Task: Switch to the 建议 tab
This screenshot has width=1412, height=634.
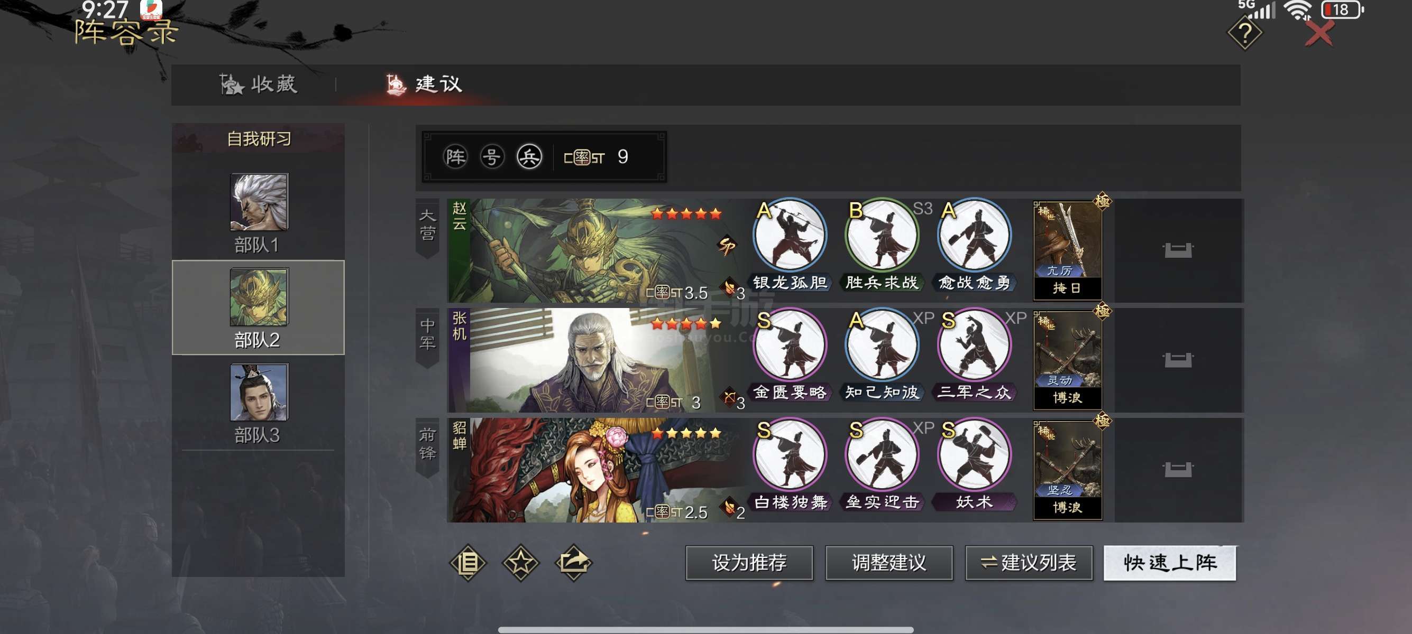Action: tap(424, 85)
